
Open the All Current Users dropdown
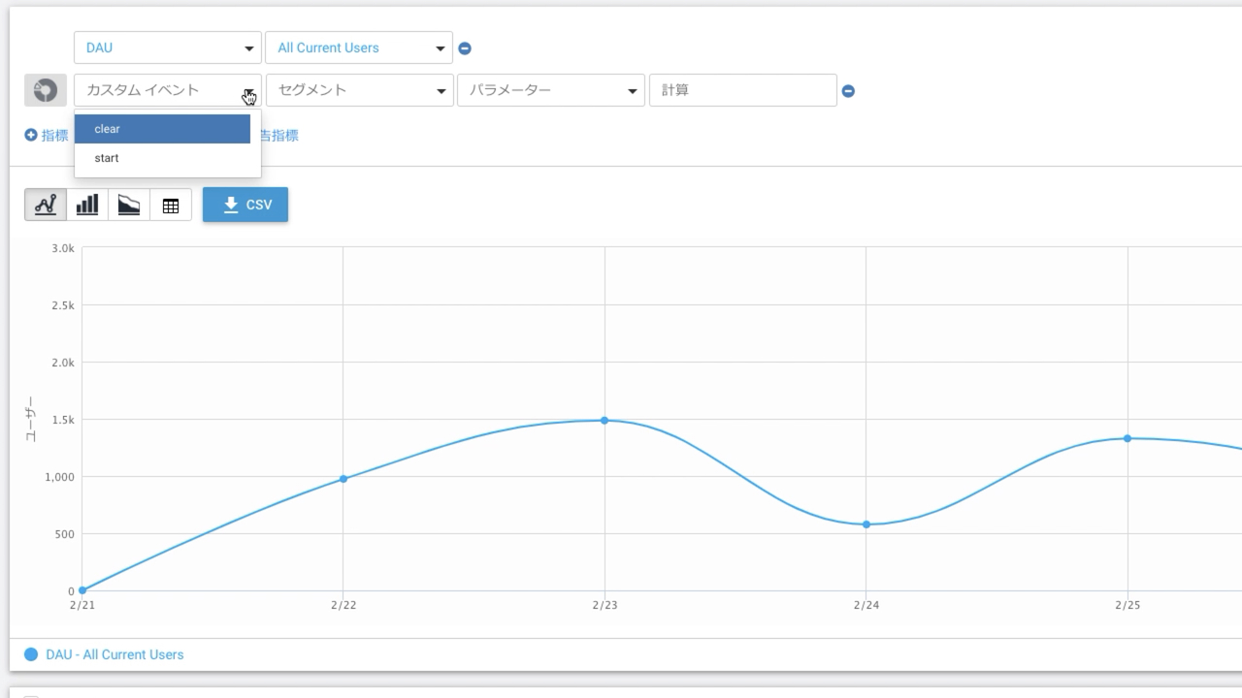(358, 48)
